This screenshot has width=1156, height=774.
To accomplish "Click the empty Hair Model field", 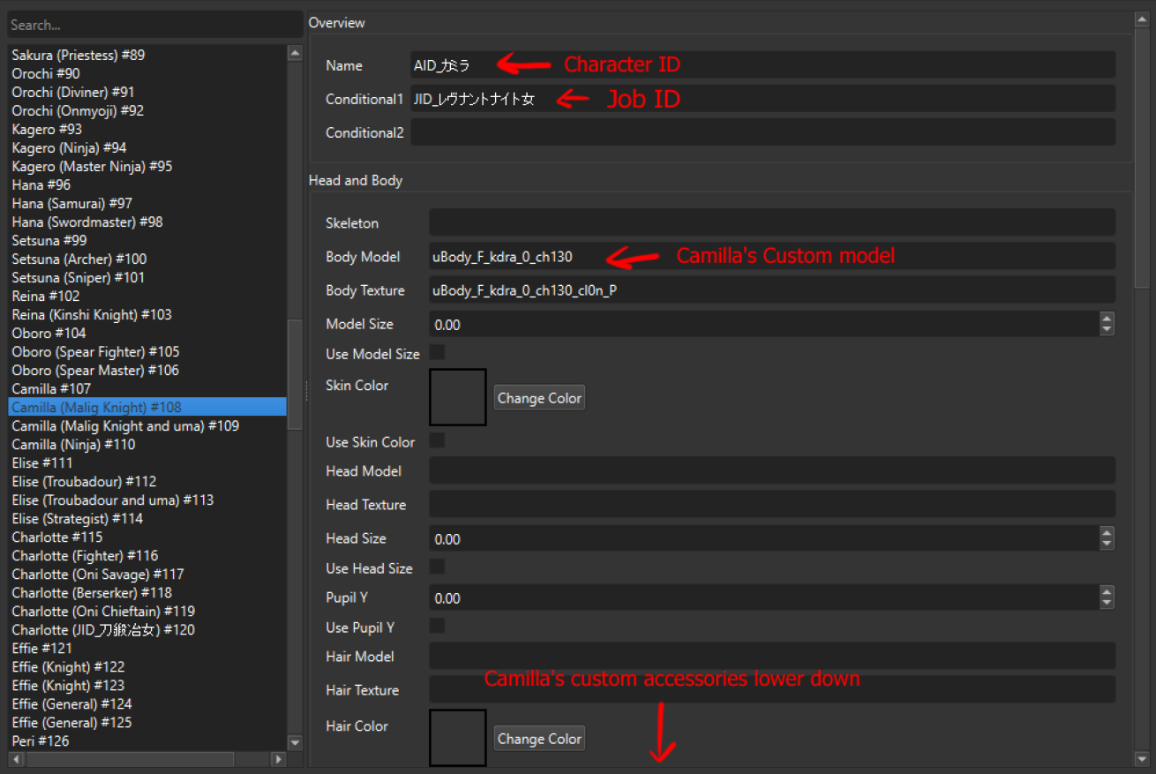I will (x=772, y=656).
